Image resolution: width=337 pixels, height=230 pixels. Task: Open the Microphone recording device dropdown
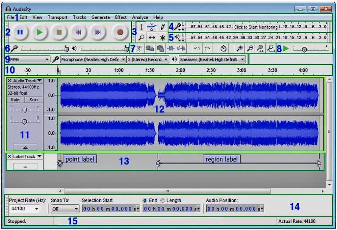click(x=93, y=59)
